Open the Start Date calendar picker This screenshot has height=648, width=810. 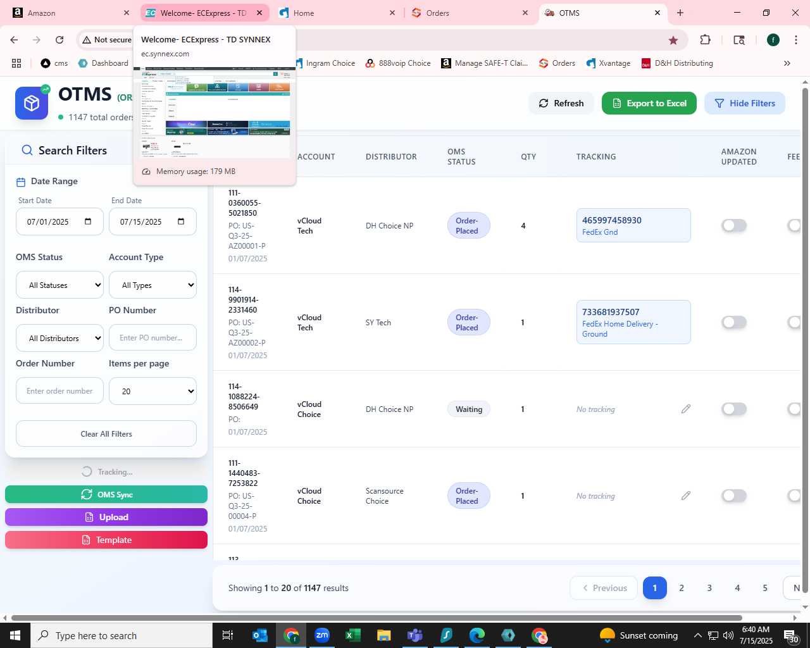click(88, 221)
